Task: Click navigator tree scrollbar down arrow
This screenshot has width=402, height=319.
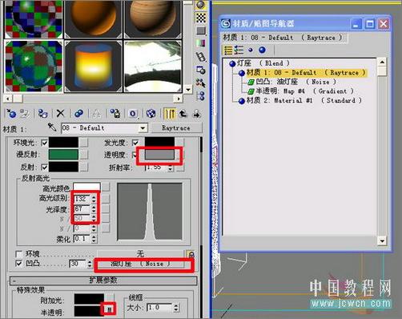Action: (x=382, y=240)
